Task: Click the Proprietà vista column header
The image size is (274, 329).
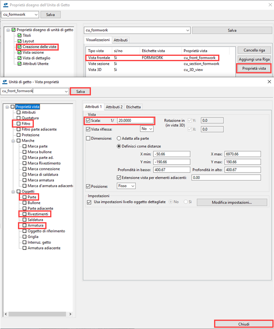Action: (195, 51)
